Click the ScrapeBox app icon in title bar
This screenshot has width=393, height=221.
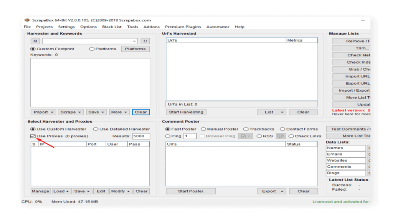click(x=27, y=20)
